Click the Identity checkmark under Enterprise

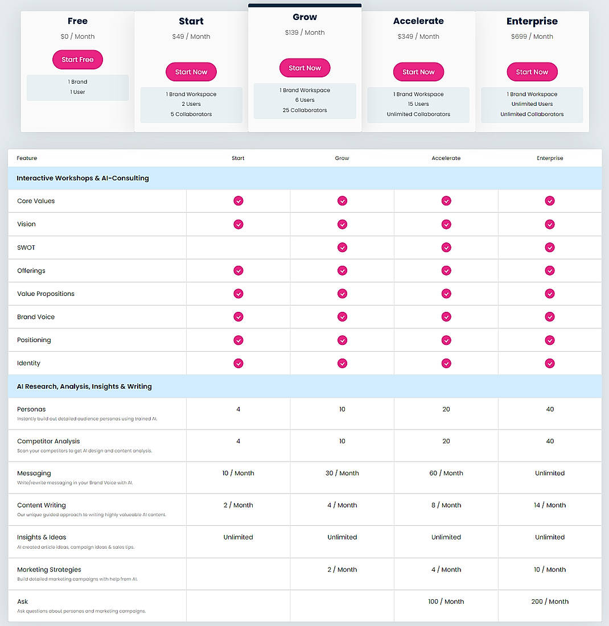[550, 363]
